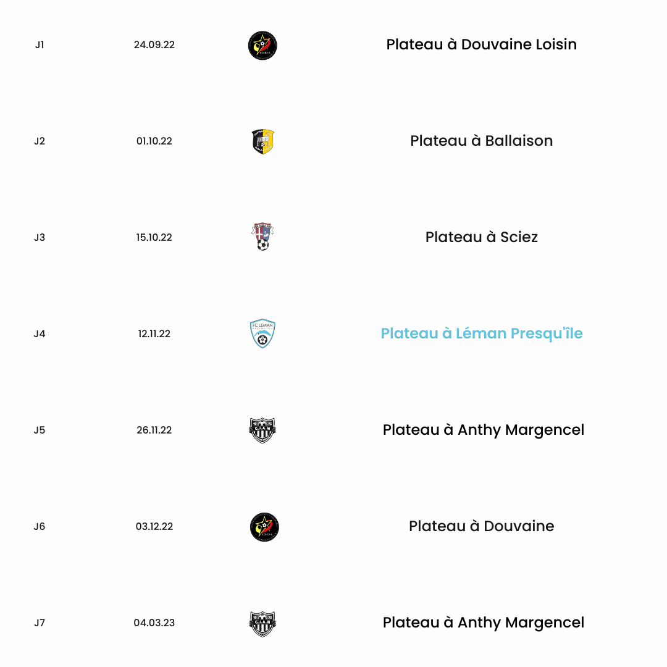Click the Douvaine Loisin club logo for J1
Screen dimensions: 667x667
click(262, 46)
